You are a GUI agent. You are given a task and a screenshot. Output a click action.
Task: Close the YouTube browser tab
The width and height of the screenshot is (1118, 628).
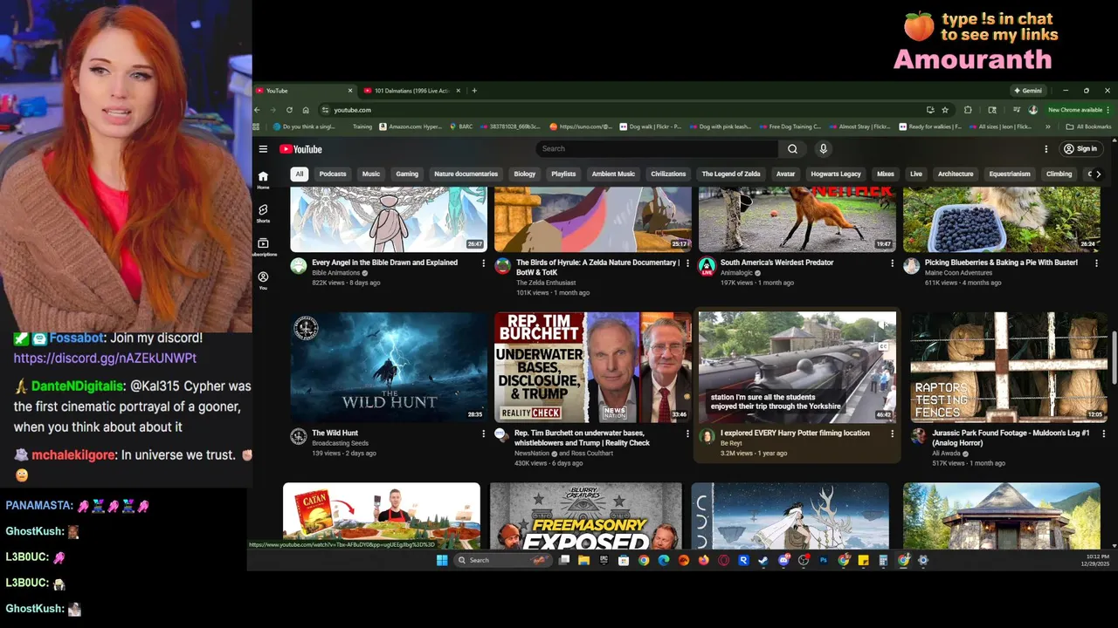click(350, 91)
